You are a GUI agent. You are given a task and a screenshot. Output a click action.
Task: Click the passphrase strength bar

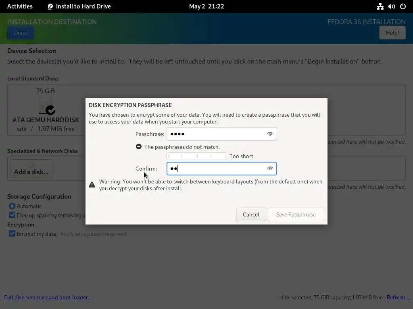(196, 156)
